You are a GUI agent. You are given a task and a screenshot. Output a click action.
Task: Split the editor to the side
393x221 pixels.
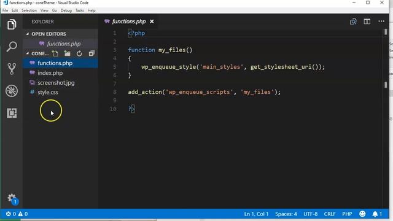pyautogui.click(x=367, y=21)
